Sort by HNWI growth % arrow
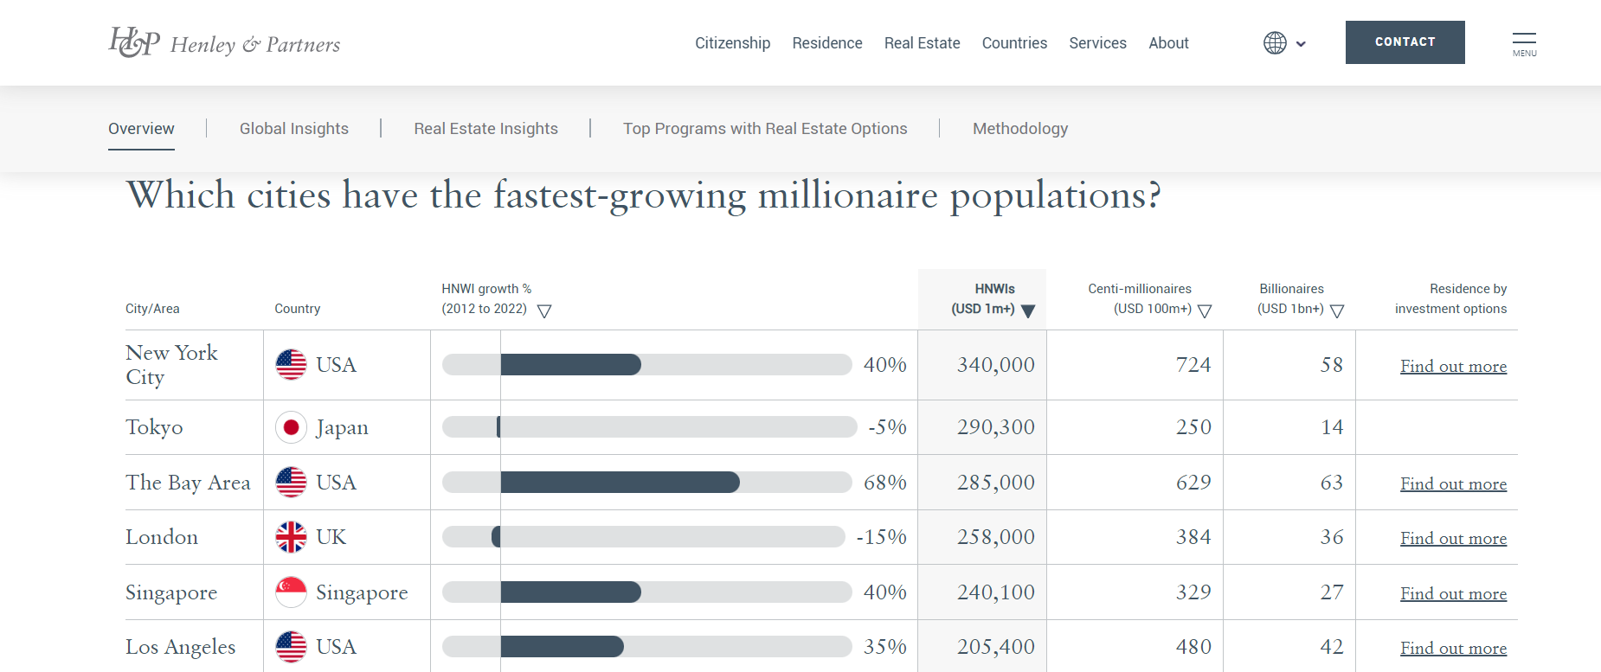The height and width of the screenshot is (672, 1601). pyautogui.click(x=544, y=311)
